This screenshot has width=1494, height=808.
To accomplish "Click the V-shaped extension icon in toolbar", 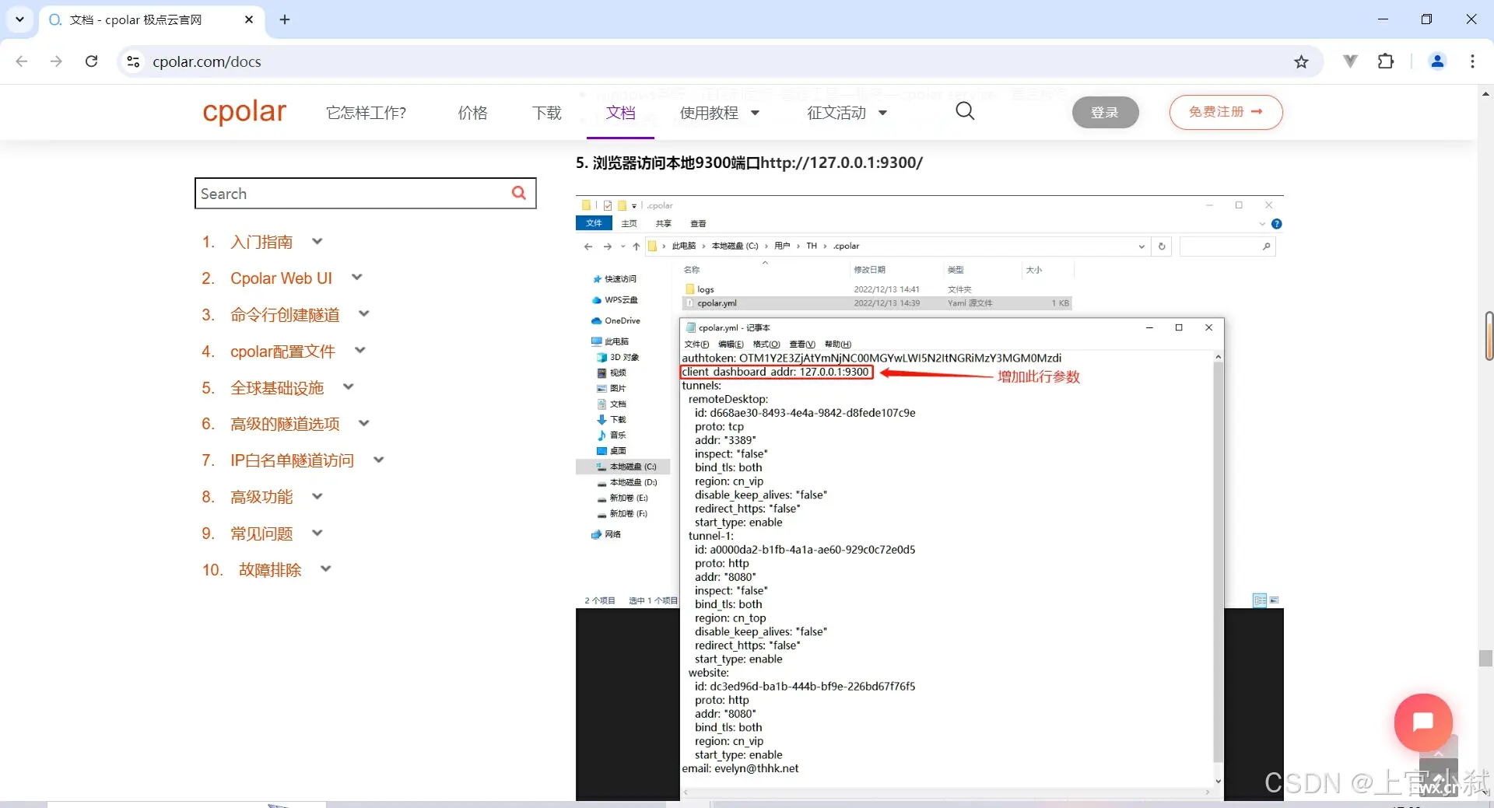I will [x=1350, y=61].
